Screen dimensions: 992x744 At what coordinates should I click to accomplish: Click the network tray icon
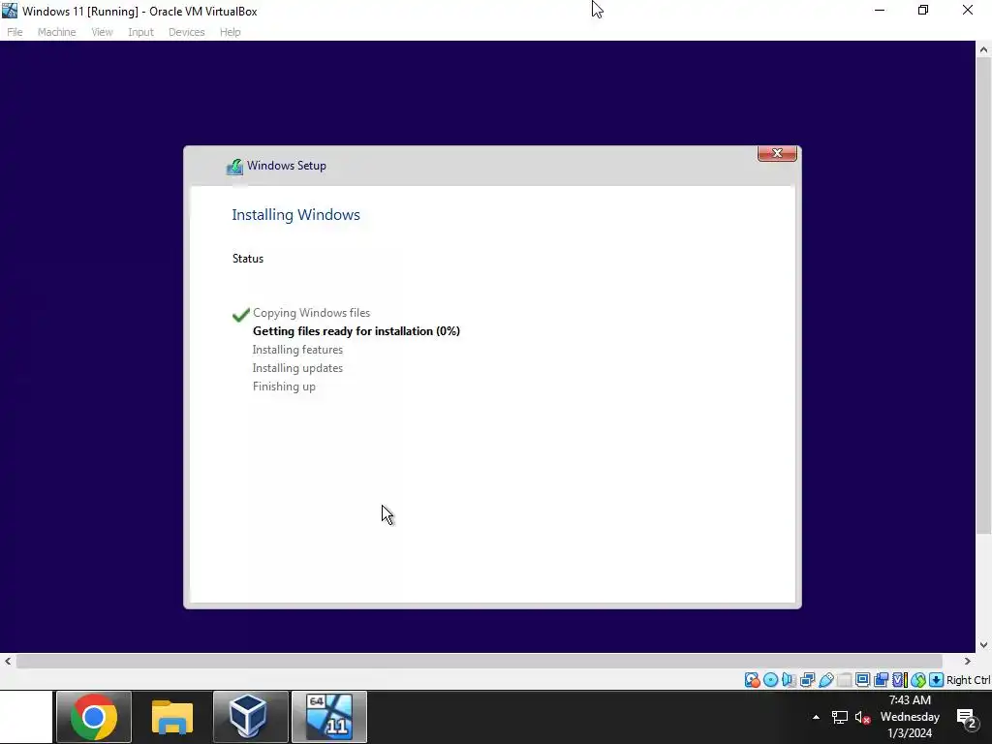tap(840, 718)
